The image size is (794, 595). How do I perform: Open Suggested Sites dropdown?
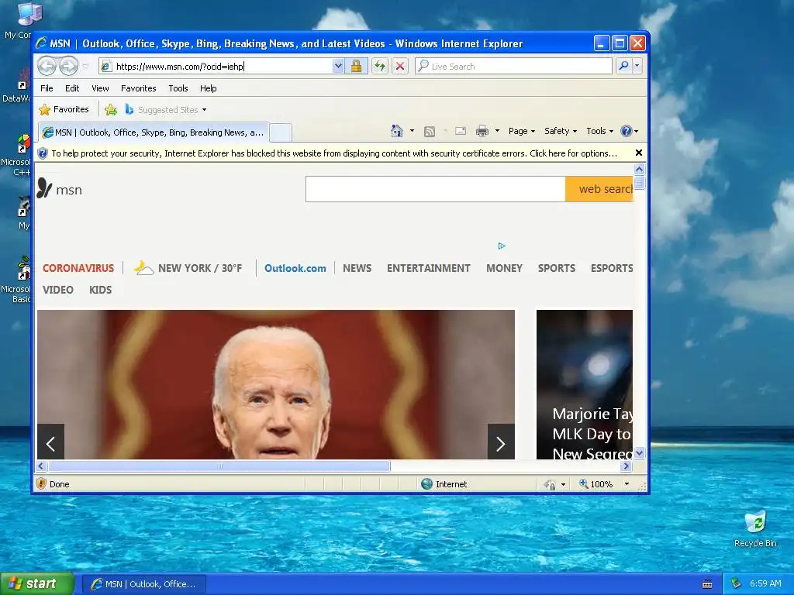[x=166, y=109]
